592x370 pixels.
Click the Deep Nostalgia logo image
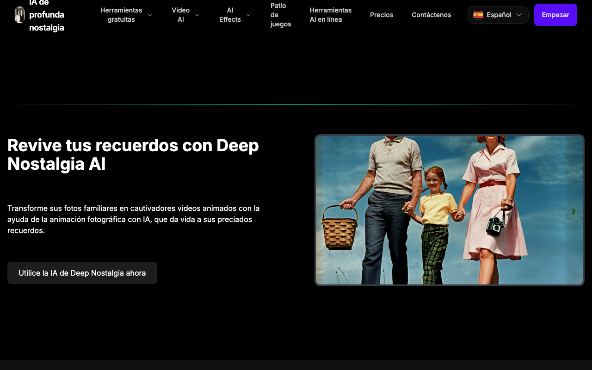[19, 15]
